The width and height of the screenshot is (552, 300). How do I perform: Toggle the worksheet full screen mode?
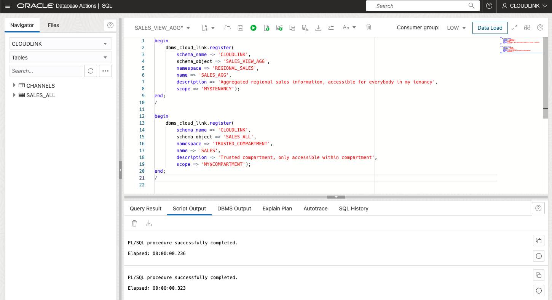pyautogui.click(x=515, y=27)
